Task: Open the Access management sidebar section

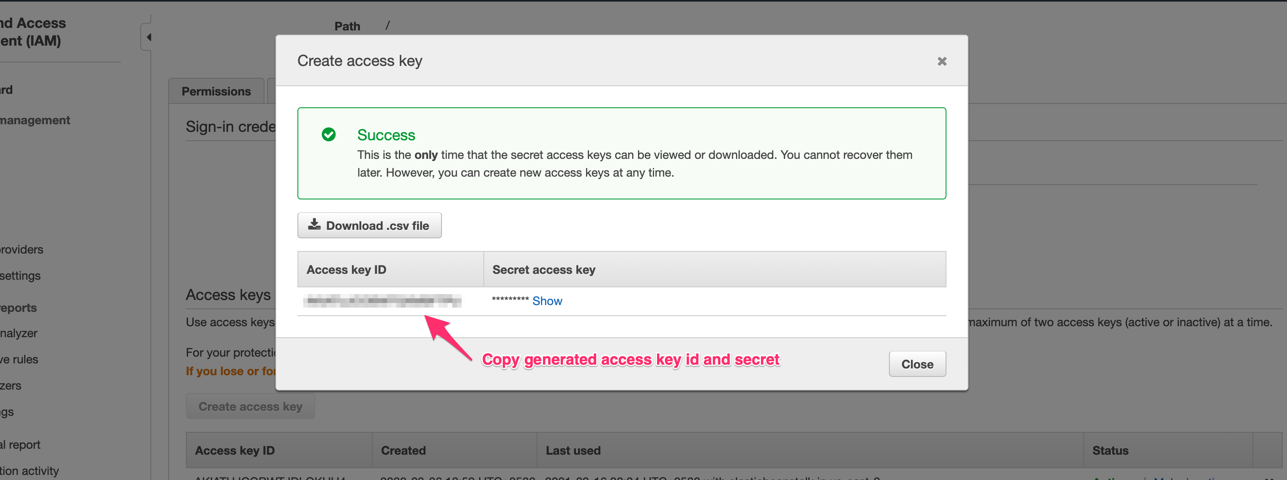Action: 35,120
